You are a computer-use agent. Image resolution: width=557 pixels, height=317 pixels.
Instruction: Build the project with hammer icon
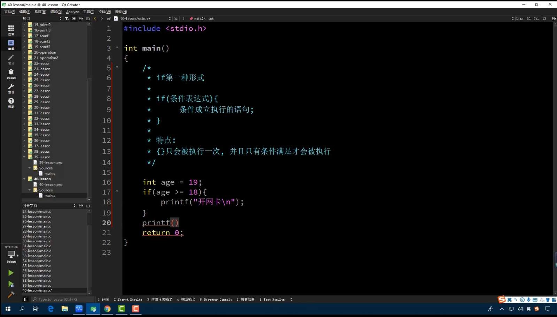click(11, 295)
